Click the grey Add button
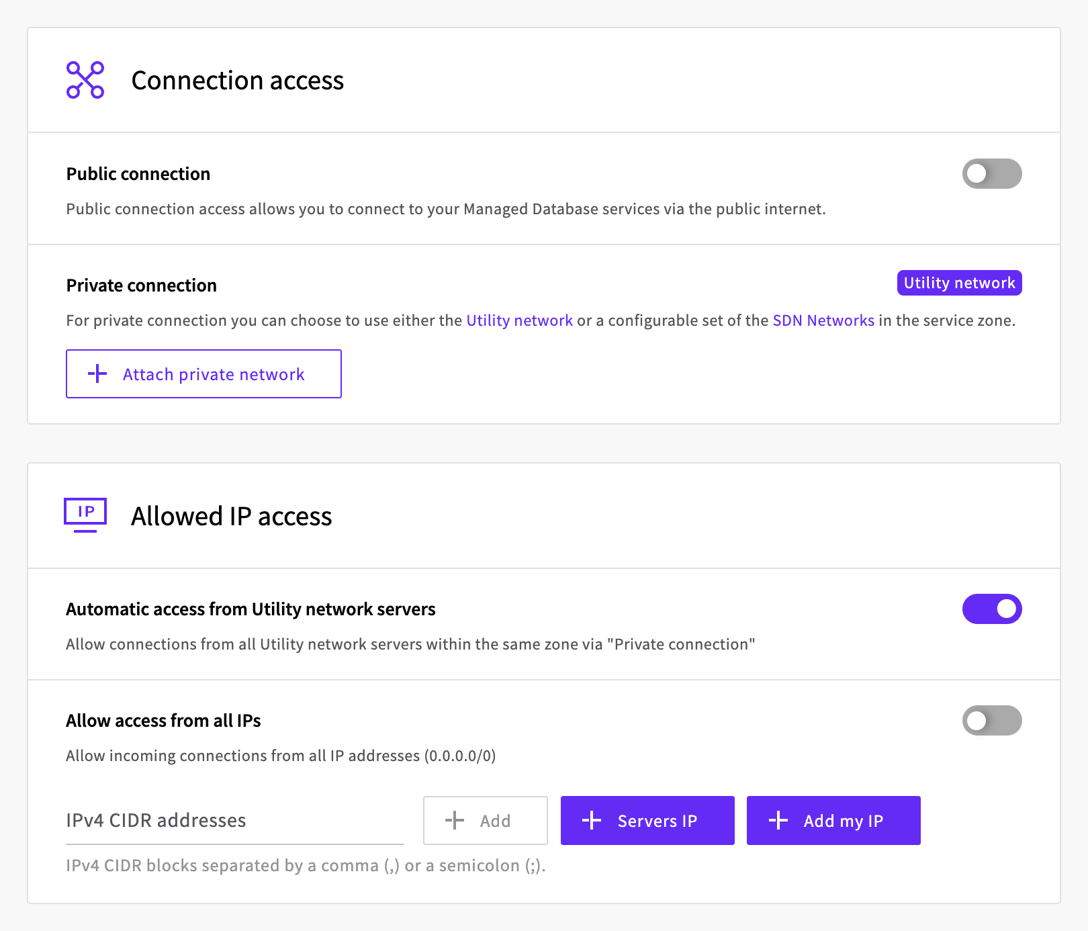 click(485, 820)
